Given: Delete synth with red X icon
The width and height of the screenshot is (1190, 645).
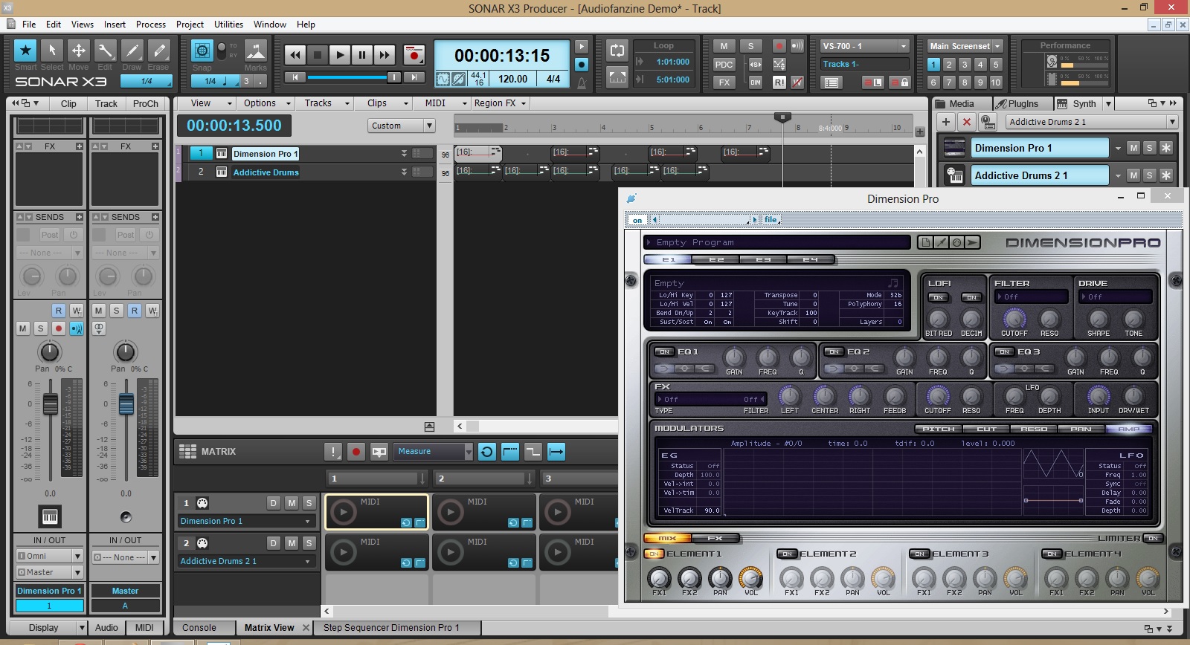Looking at the screenshot, I should tap(966, 122).
